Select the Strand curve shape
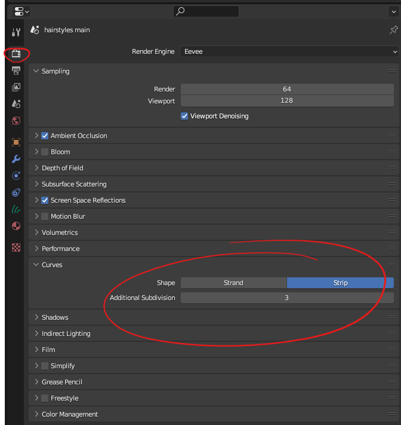Screen dimensions: 401x425 tap(233, 283)
